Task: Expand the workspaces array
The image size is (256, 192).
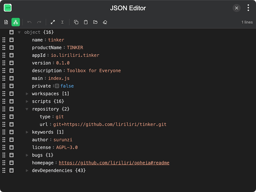Action: [x=27, y=93]
